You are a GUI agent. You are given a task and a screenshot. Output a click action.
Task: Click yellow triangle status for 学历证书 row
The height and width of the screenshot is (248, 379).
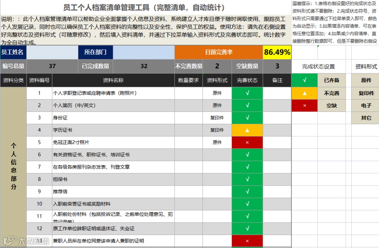[247, 130]
